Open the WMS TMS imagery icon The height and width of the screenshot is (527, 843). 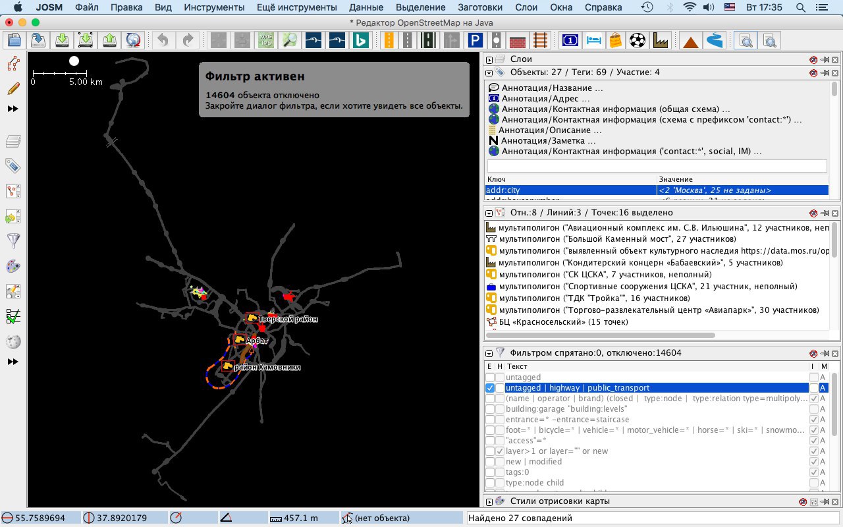(266, 40)
